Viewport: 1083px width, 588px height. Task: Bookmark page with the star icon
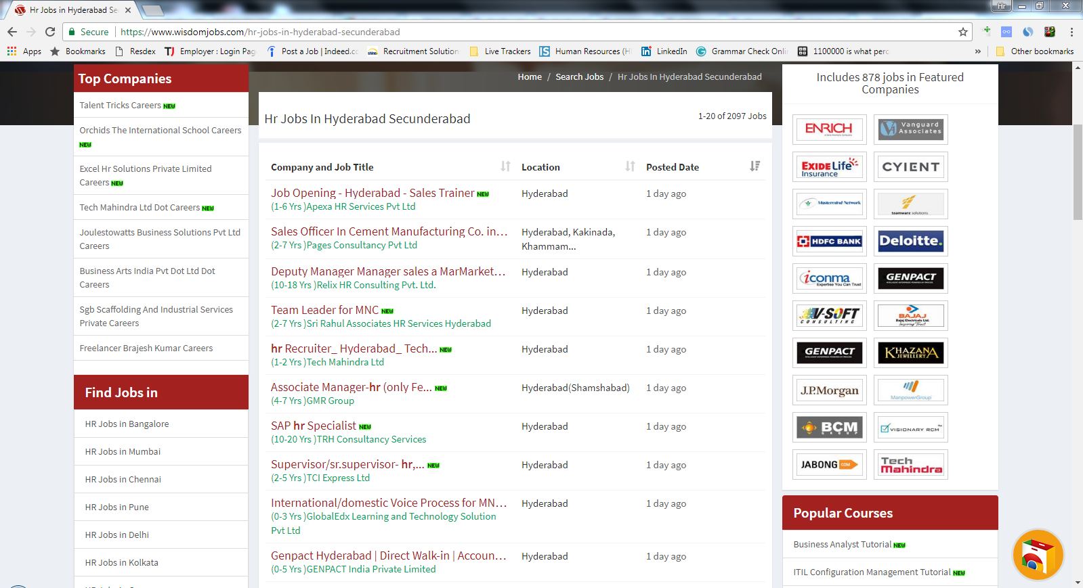[962, 32]
